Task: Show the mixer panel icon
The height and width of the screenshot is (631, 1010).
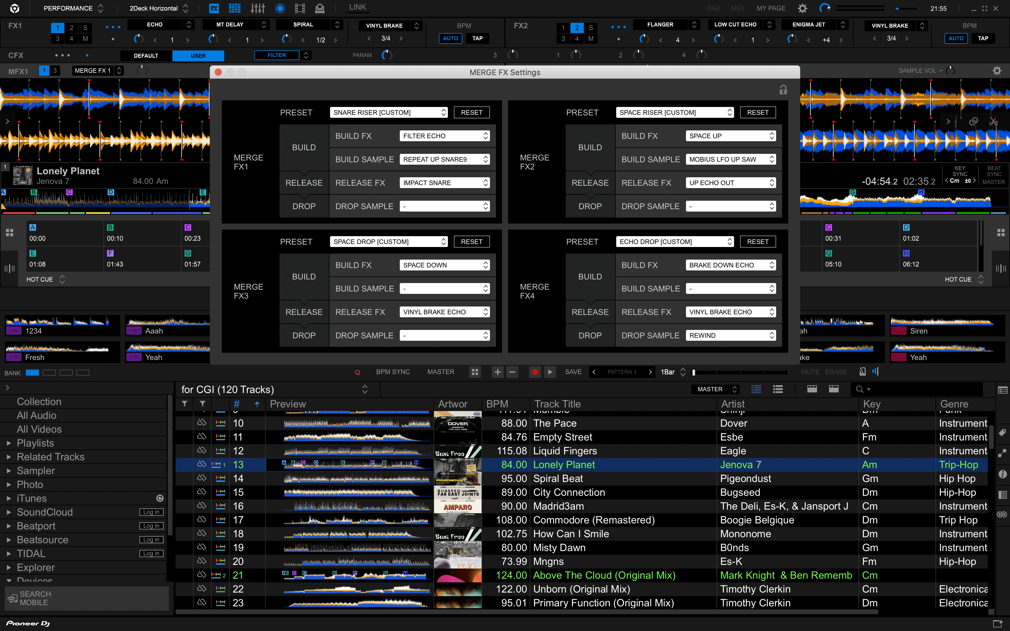Action: pos(258,8)
